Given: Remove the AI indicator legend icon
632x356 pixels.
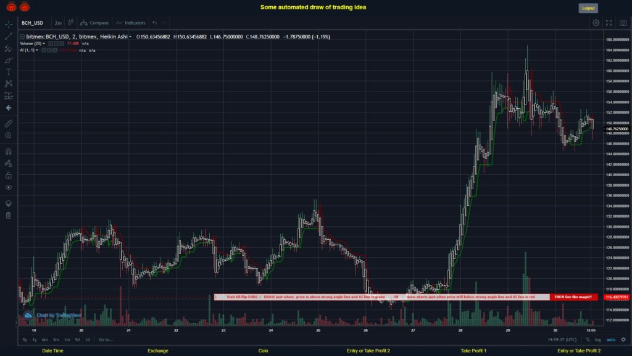Looking at the screenshot, I should (x=55, y=51).
